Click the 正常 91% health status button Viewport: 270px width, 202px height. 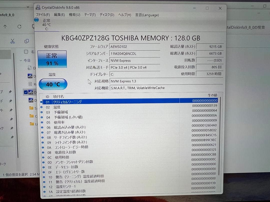(52, 59)
